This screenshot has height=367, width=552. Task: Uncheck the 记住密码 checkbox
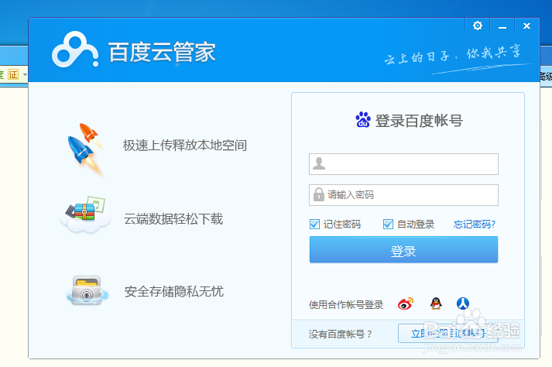[314, 225]
